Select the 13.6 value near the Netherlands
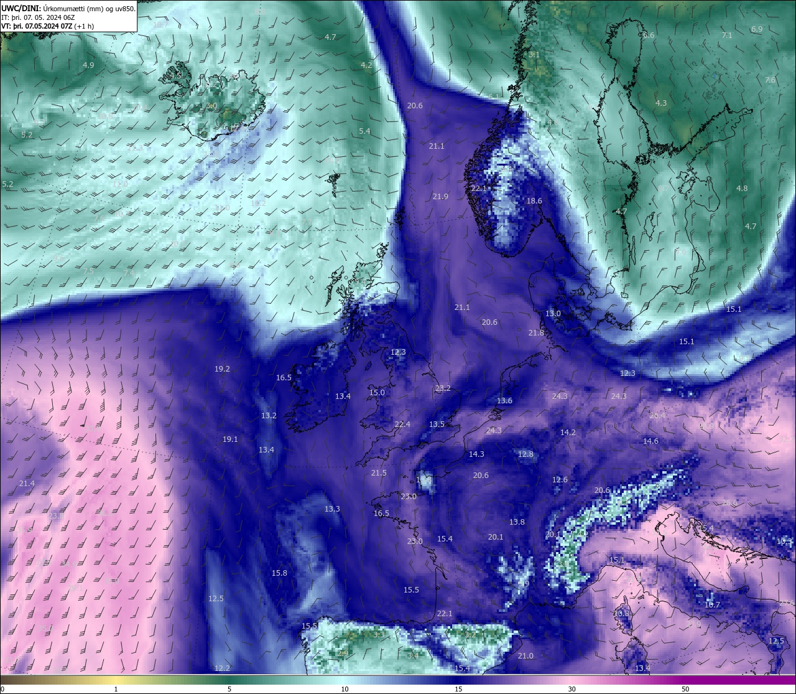The width and height of the screenshot is (796, 694). (x=504, y=400)
